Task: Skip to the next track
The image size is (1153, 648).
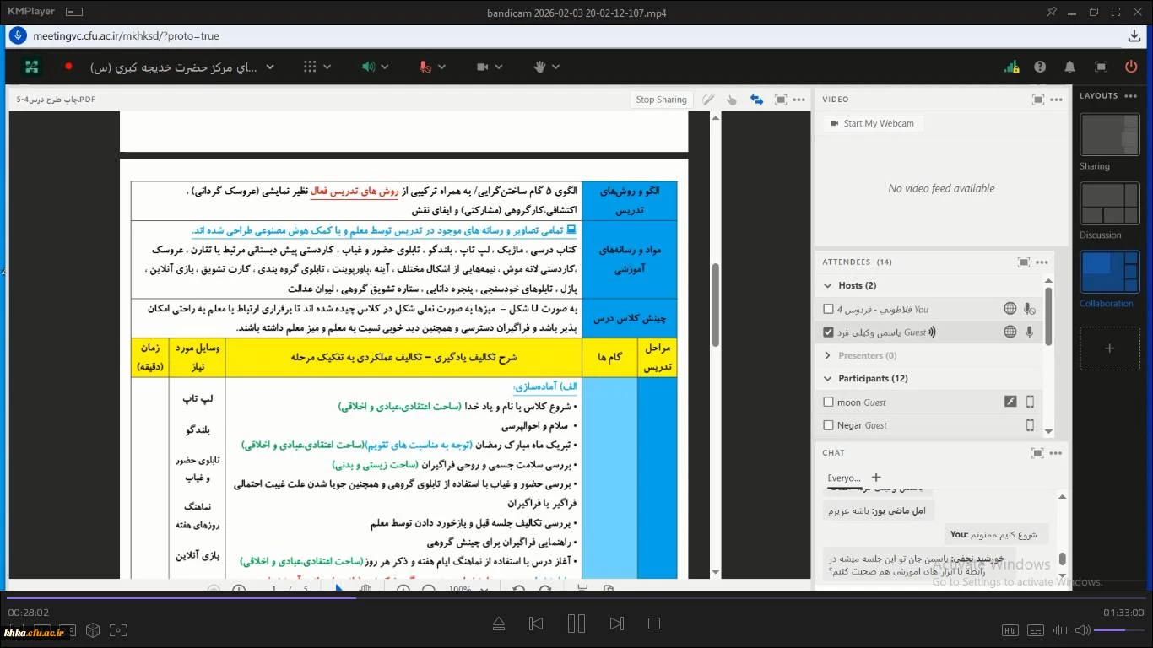Action: coord(617,624)
